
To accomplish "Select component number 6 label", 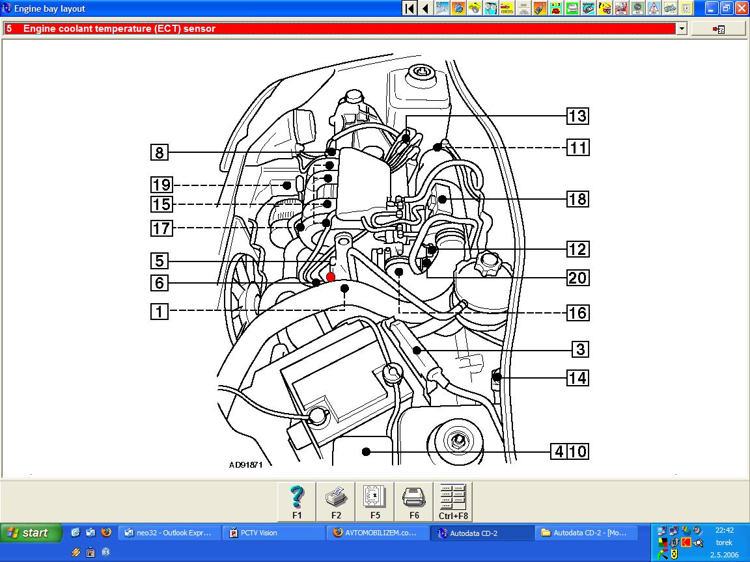I will click(x=160, y=283).
